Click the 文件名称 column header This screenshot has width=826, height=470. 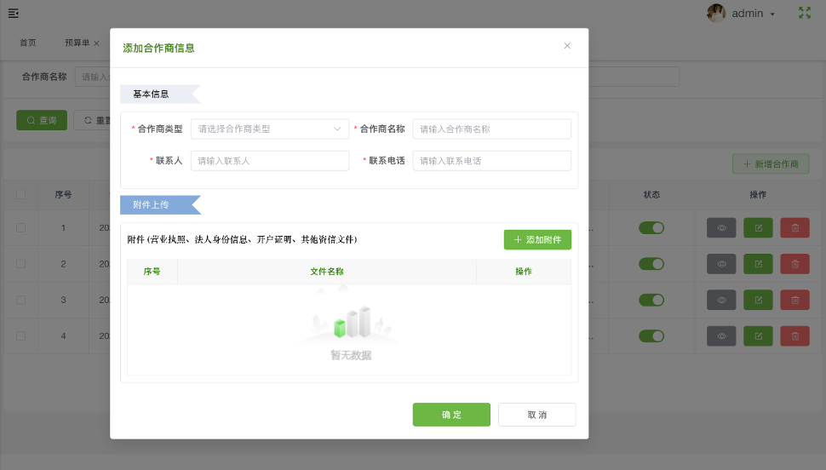327,272
